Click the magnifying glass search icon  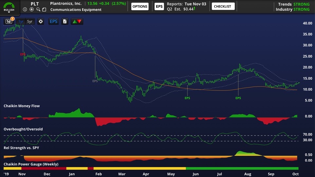[38, 10]
